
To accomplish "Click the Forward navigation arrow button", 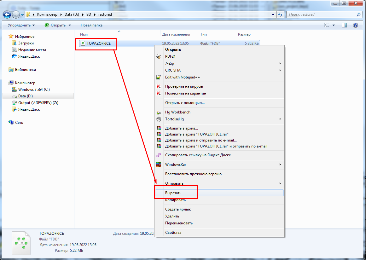I will pyautogui.click(x=16, y=15).
